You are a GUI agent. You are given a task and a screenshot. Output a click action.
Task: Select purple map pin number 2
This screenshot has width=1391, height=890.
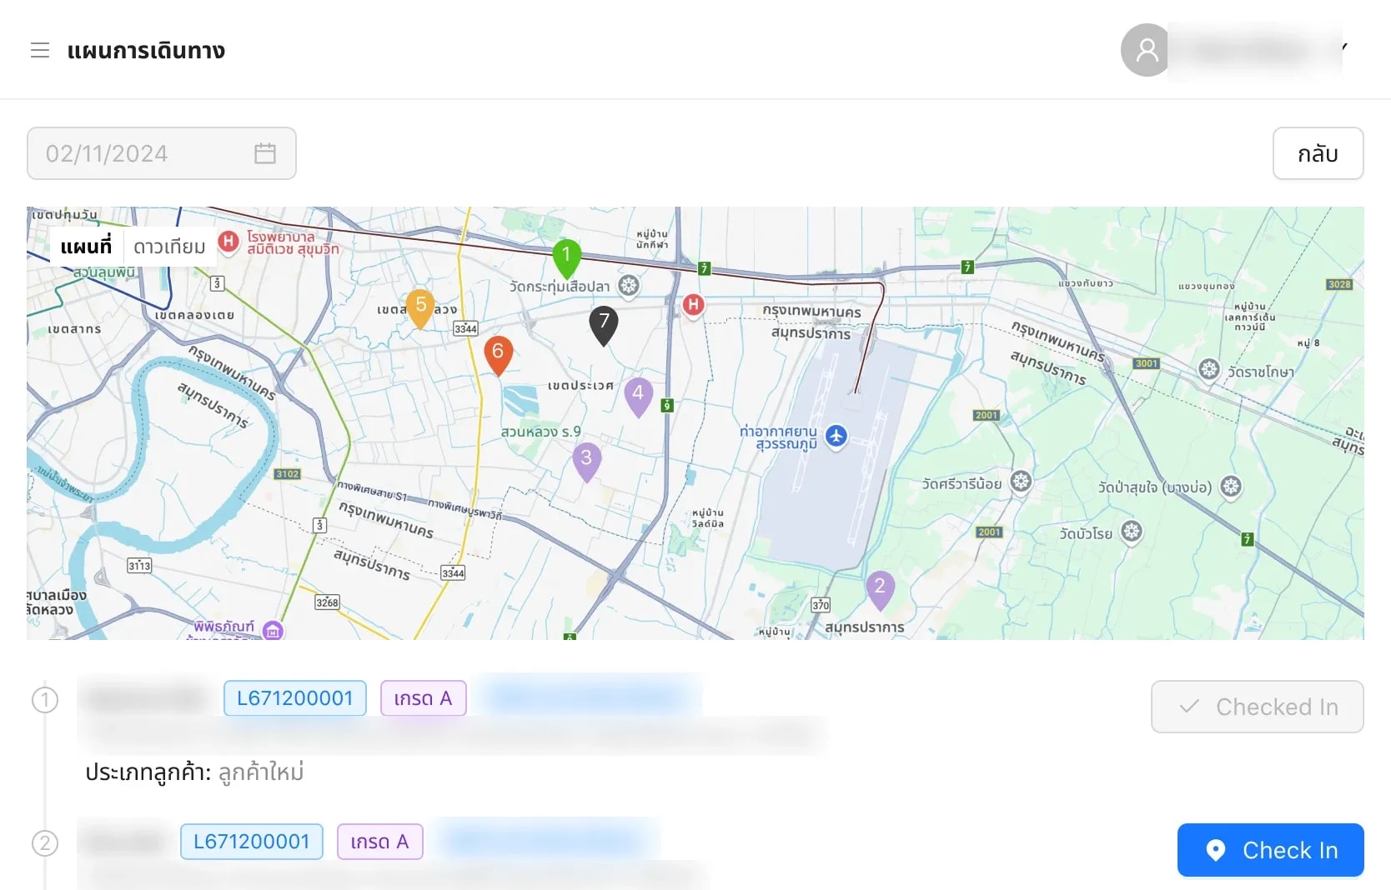(x=880, y=590)
